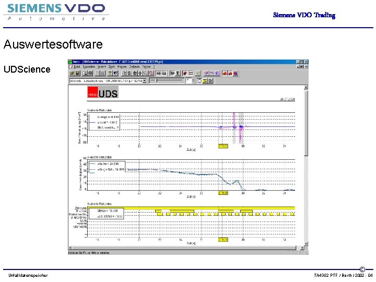
Task: Click yellow time marker under status chart
Action: coord(223,240)
